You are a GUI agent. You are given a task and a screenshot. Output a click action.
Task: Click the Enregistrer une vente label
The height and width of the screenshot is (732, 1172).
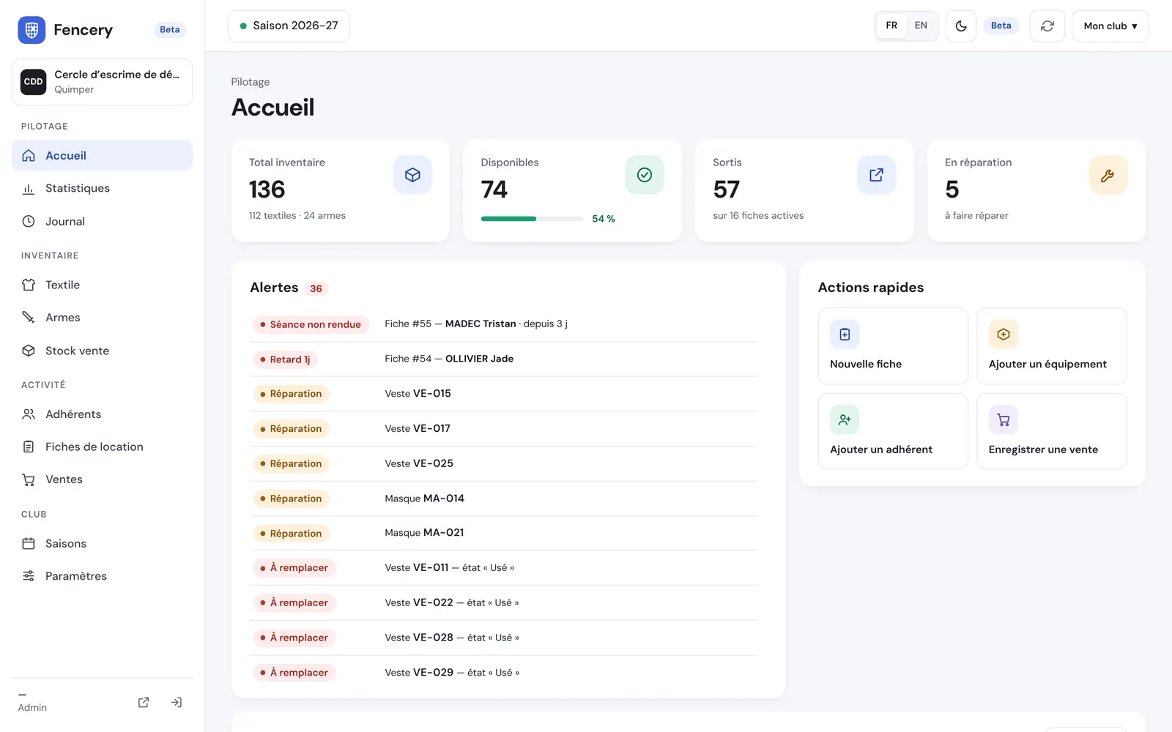[x=1043, y=449]
